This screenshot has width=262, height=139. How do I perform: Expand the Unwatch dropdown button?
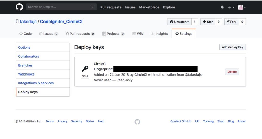pos(179,22)
